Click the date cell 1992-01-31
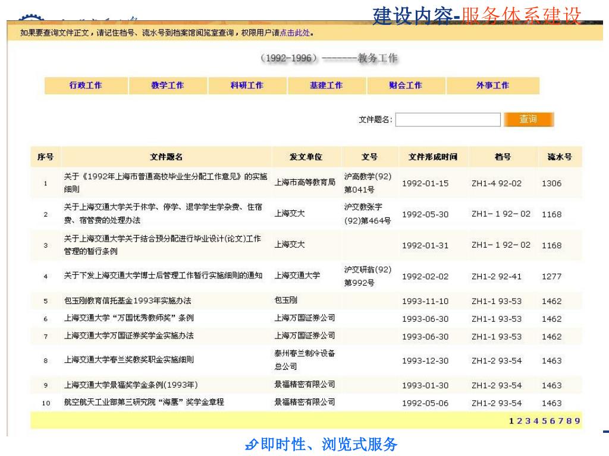This screenshot has width=609, height=456. [425, 245]
